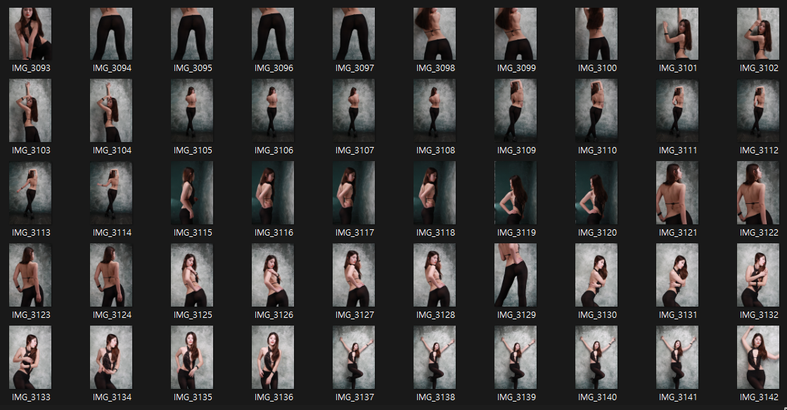Click the file name text IMG_3106
Screen dimensions: 787x410
(274, 150)
